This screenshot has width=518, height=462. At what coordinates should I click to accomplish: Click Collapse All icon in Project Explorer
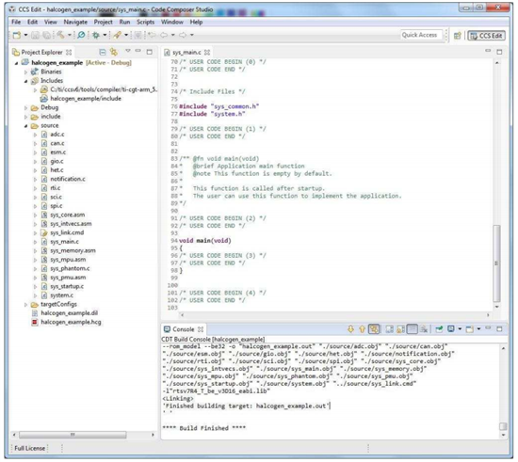click(x=103, y=52)
